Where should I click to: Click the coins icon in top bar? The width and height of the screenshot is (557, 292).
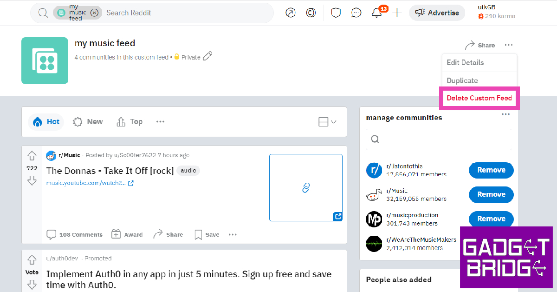311,13
